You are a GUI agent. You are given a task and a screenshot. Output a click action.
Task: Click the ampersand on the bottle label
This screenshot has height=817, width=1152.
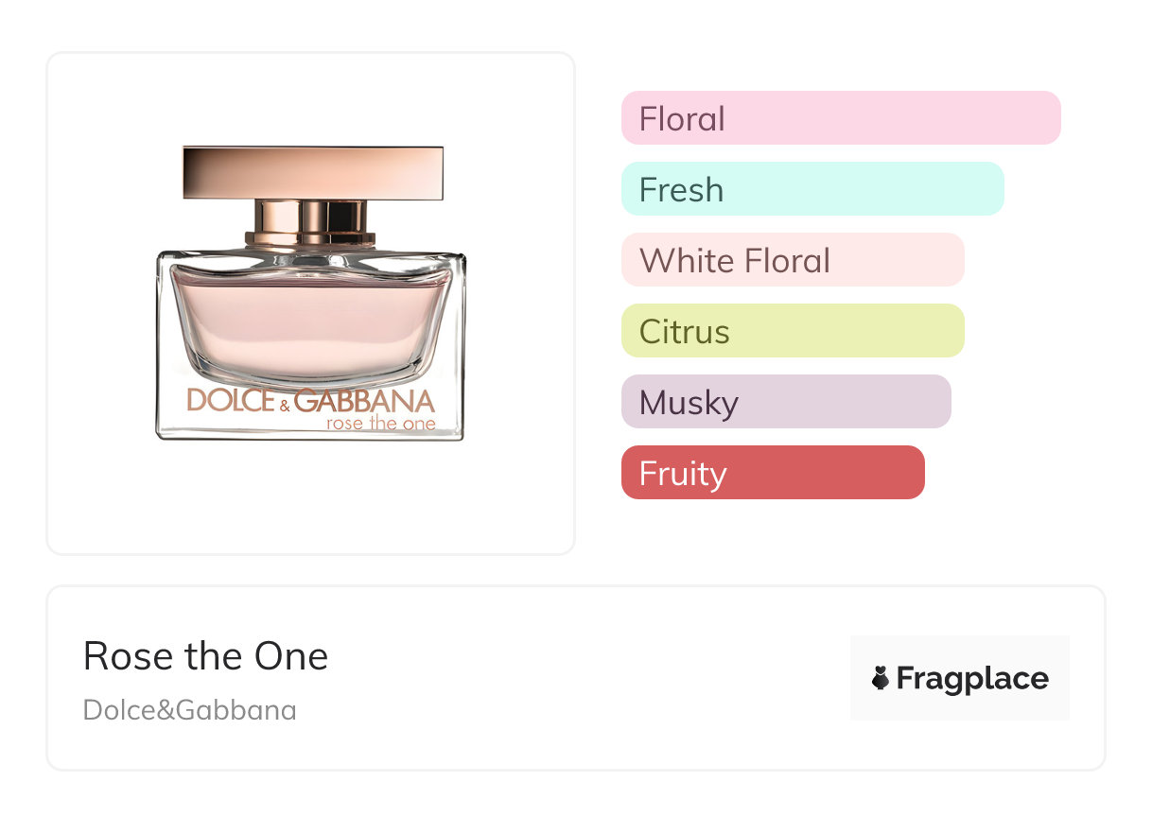284,406
